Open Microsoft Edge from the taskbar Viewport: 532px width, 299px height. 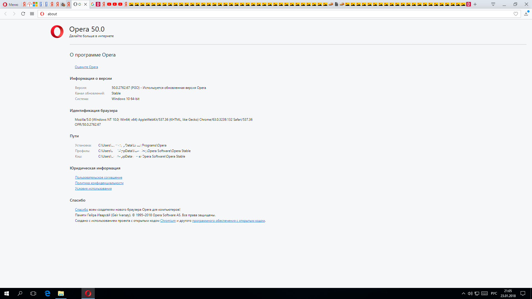click(x=47, y=293)
